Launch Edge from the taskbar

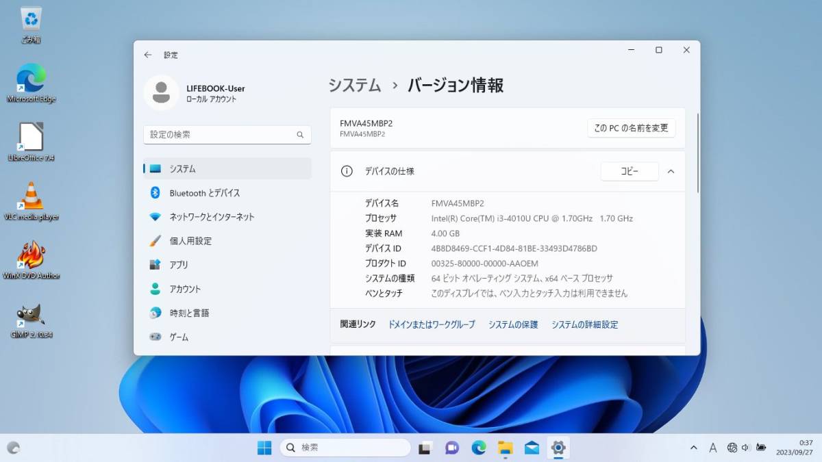(479, 448)
